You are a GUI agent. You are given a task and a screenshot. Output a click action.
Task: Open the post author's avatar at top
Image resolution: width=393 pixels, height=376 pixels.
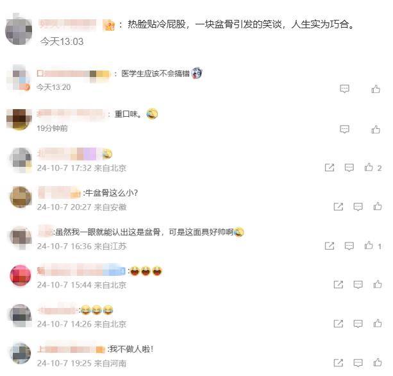tap(19, 31)
